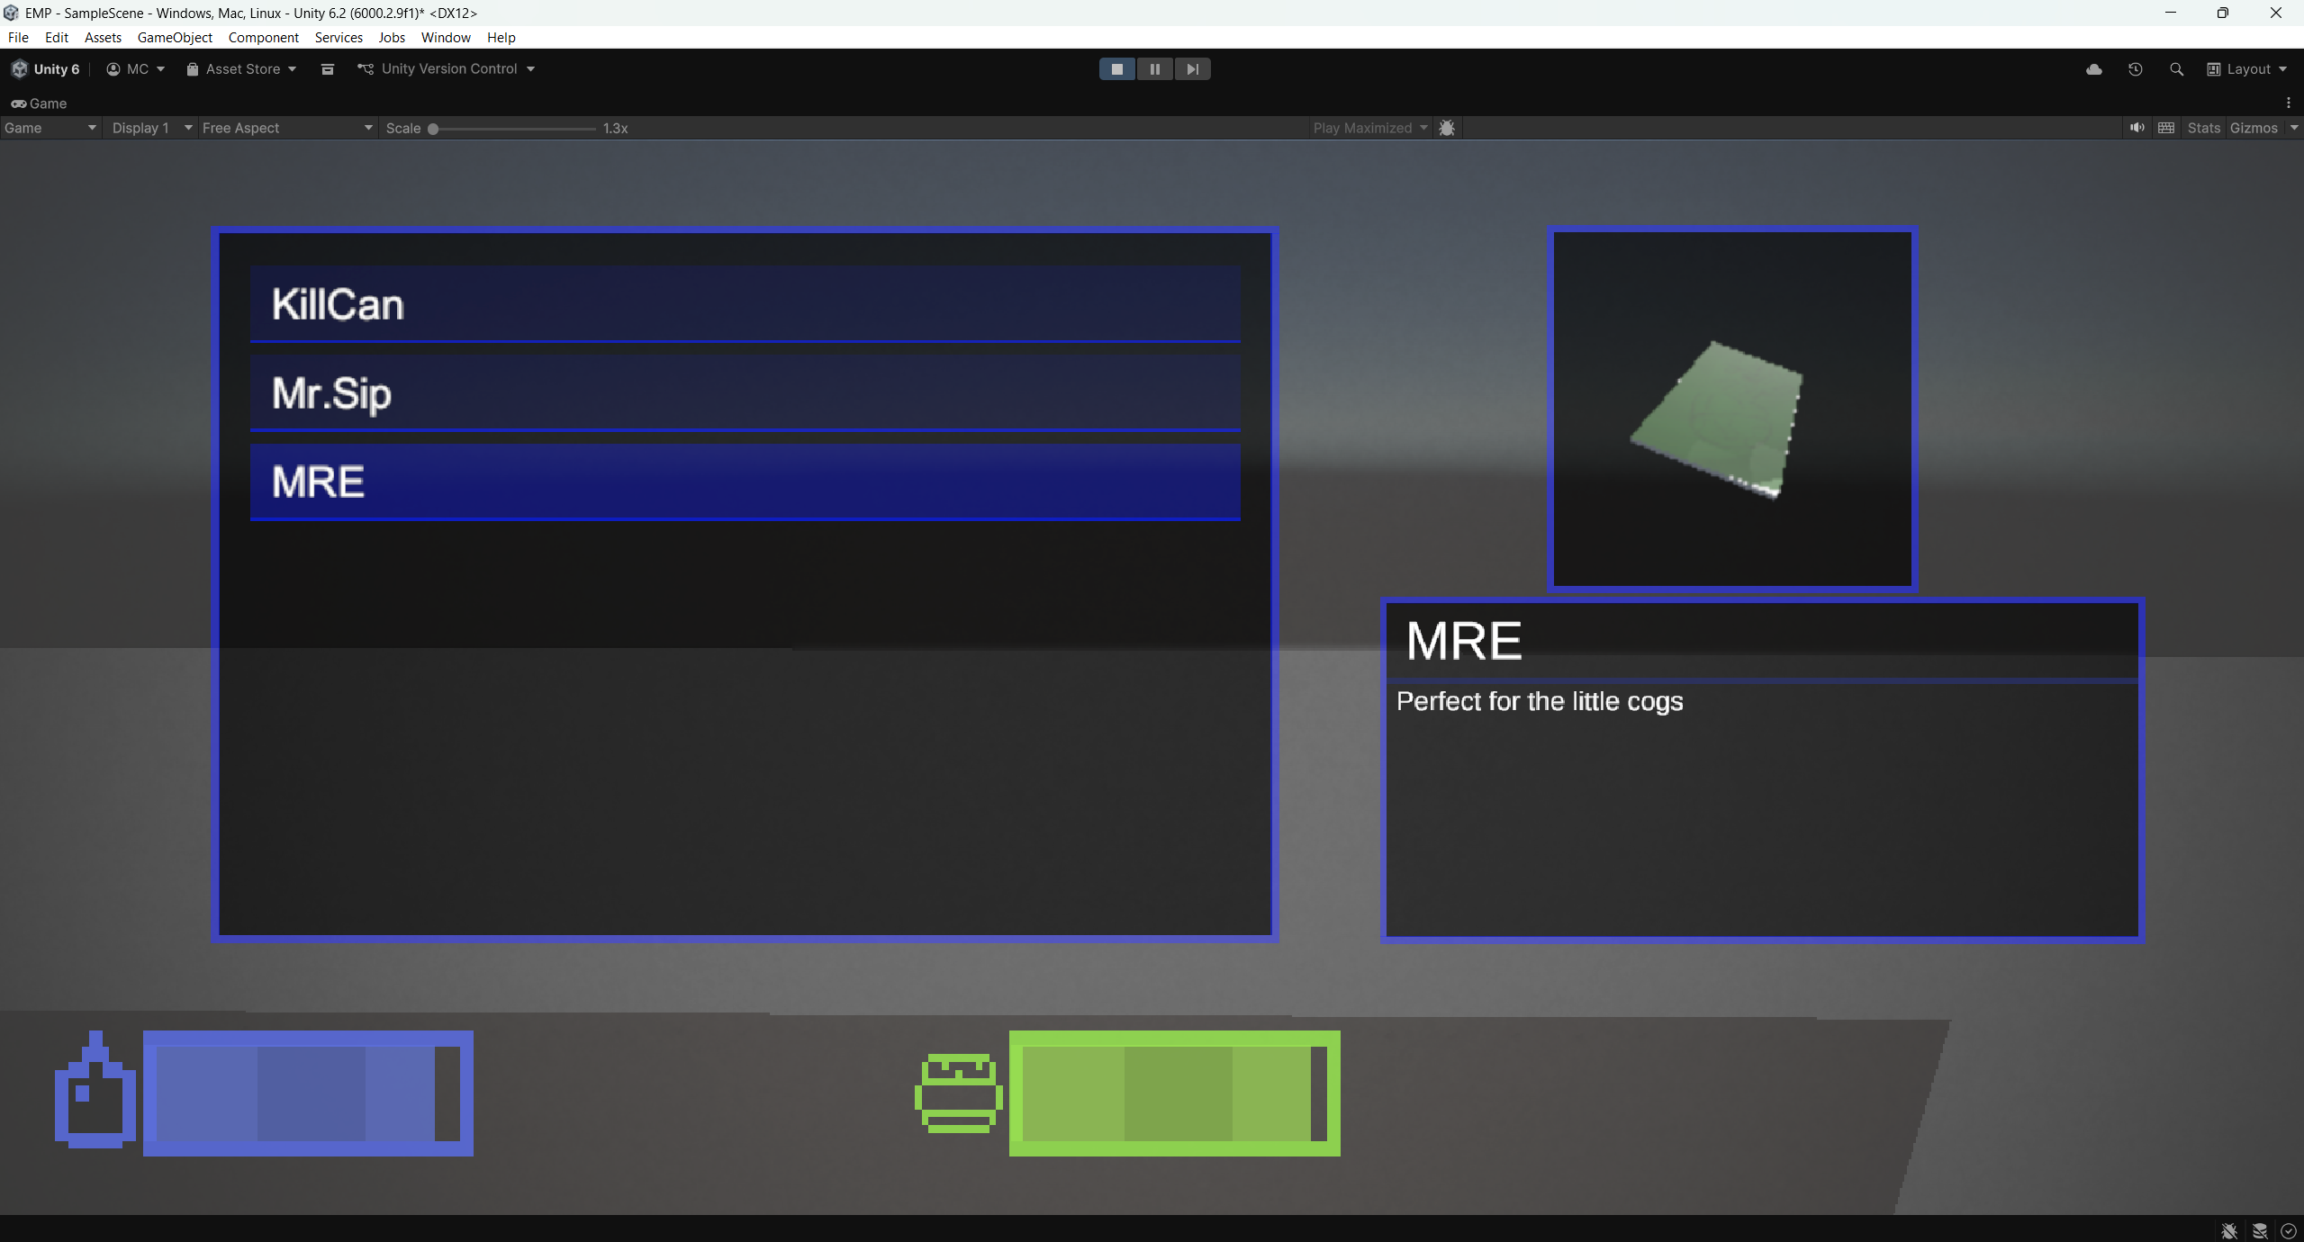Open the Window menu

click(x=446, y=37)
